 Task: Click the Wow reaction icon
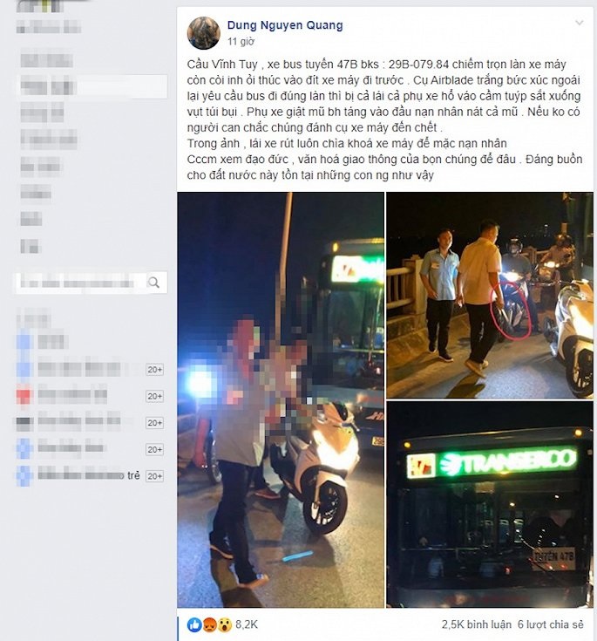224,624
